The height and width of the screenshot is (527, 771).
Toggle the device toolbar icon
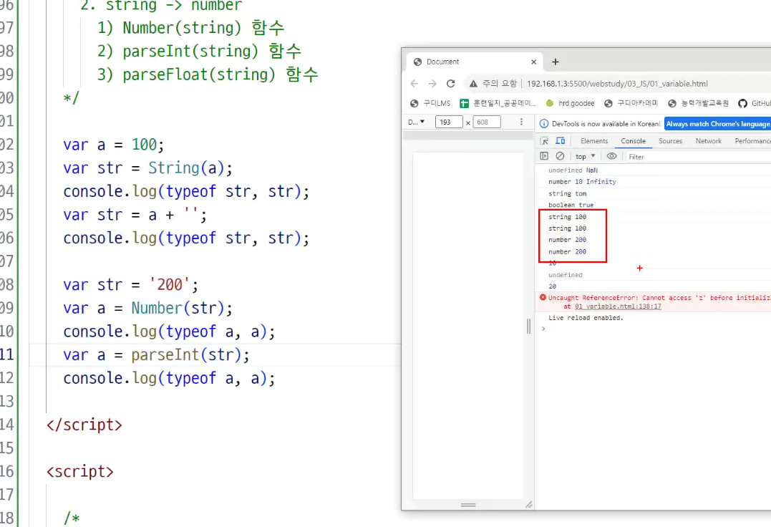point(560,141)
